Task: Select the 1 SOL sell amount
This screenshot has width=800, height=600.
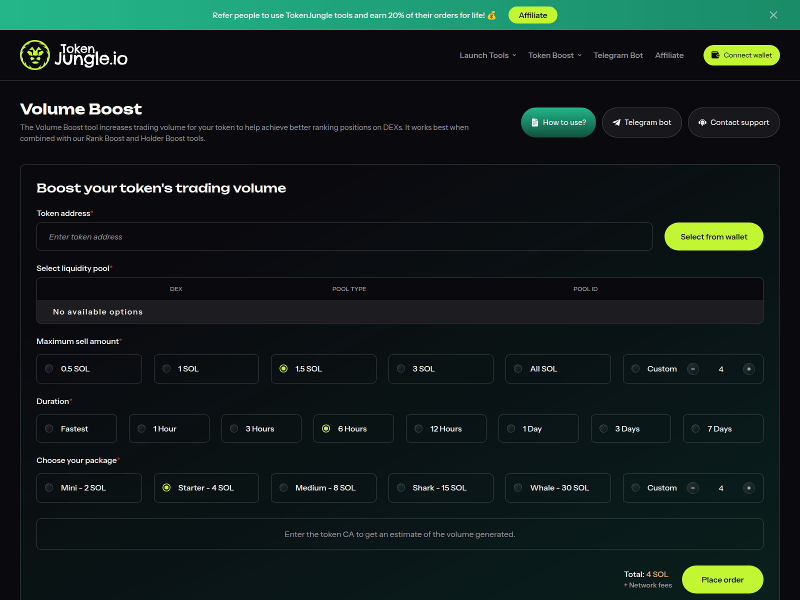Action: click(206, 369)
